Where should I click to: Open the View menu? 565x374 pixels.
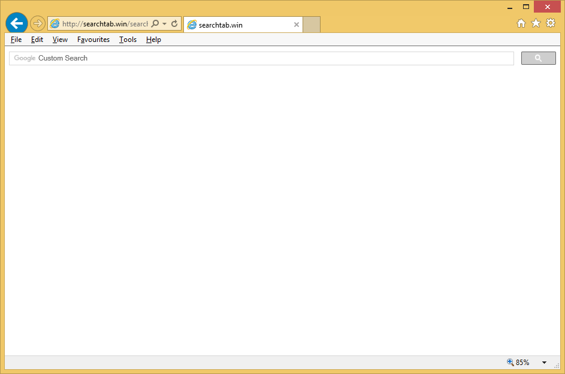60,40
